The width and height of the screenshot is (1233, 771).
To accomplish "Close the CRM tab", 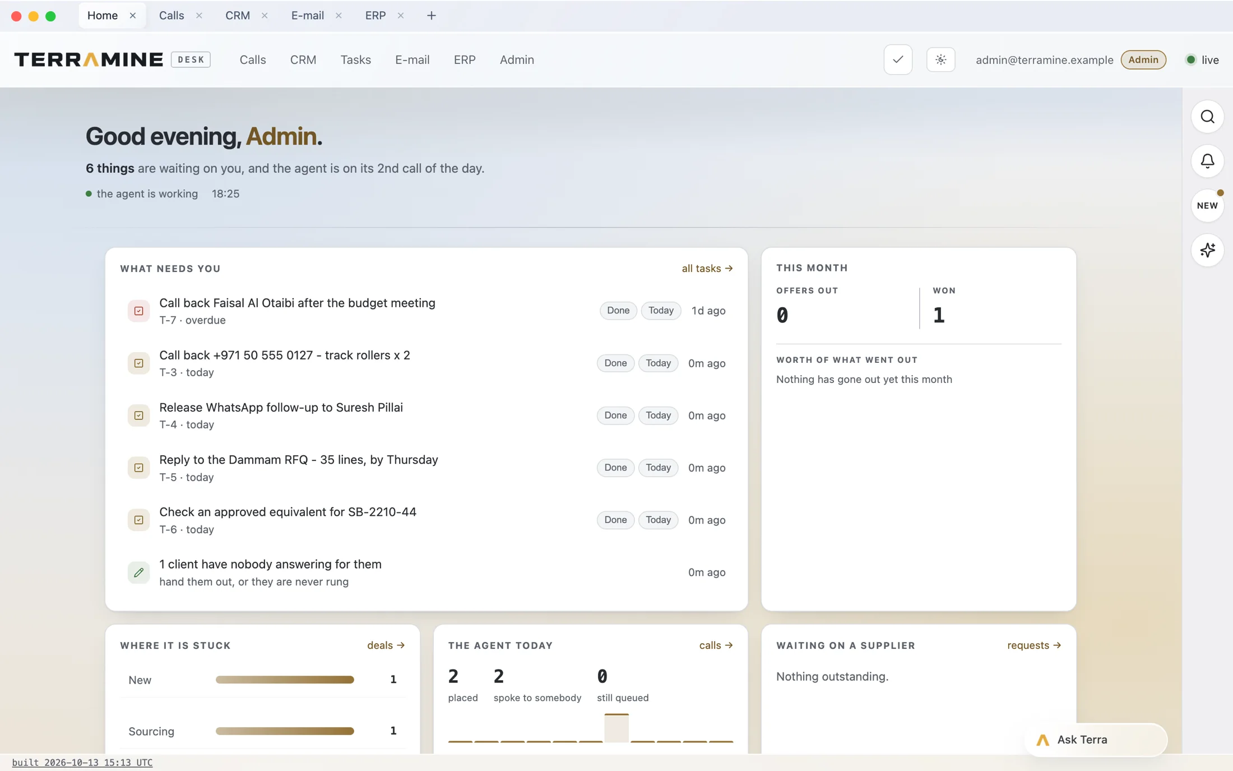I will [x=265, y=16].
